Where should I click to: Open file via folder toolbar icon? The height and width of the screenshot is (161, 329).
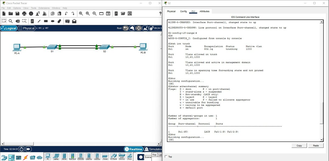coord(11,13)
